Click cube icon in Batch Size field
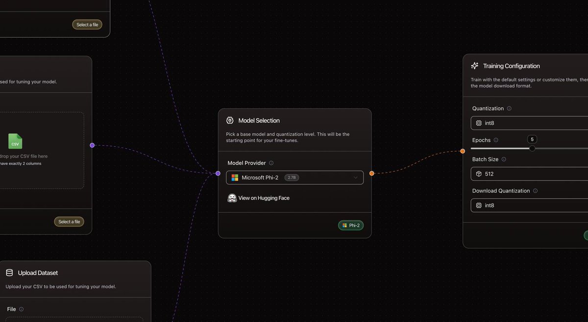588x322 pixels. tap(479, 174)
